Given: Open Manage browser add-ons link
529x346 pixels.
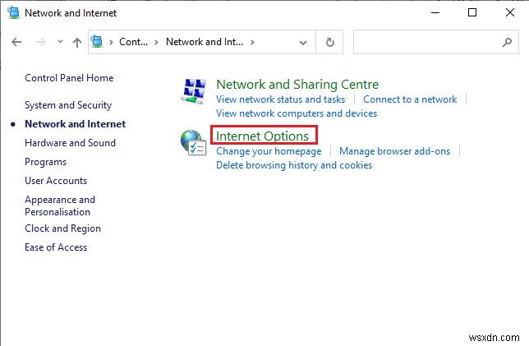Looking at the screenshot, I should pos(394,151).
